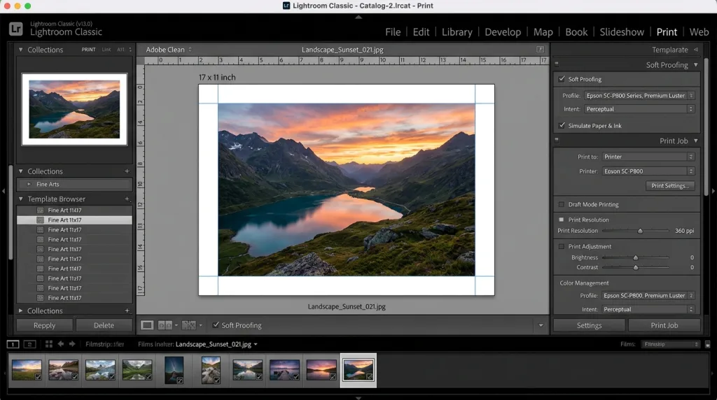Adjust the Contrast slider
The width and height of the screenshot is (717, 400).
point(635,268)
